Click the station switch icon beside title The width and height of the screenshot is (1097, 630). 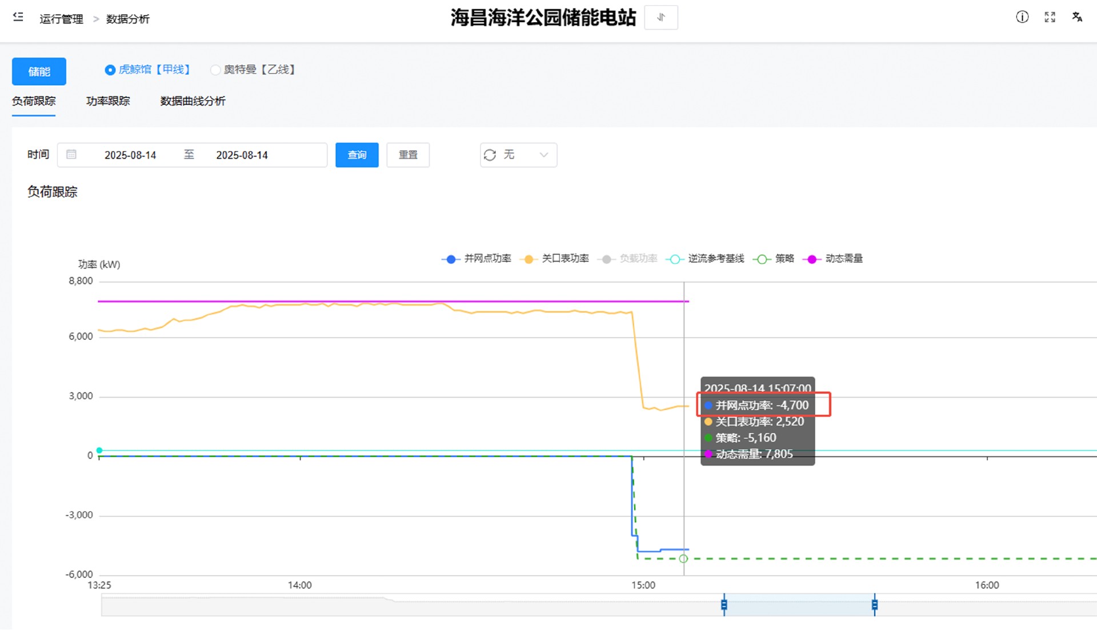point(660,17)
